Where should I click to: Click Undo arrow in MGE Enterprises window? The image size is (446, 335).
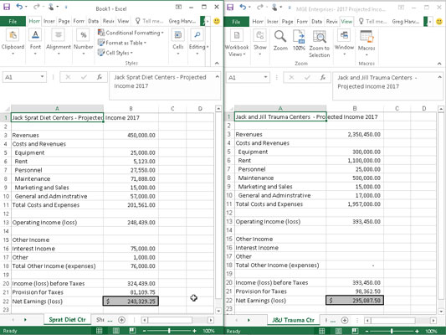[x=243, y=7]
